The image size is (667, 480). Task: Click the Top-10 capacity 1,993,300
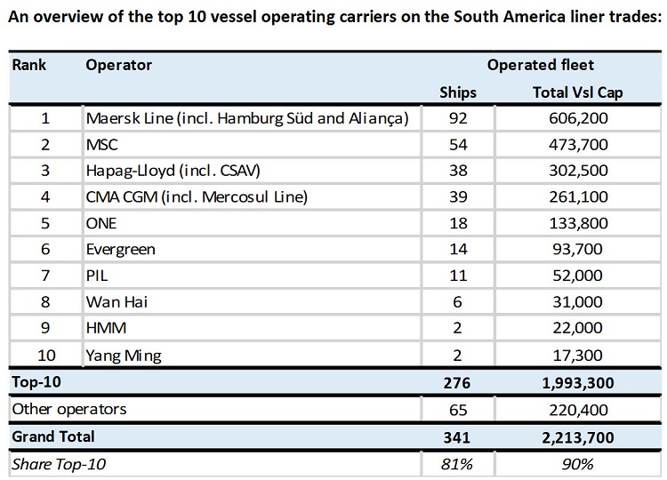click(578, 383)
